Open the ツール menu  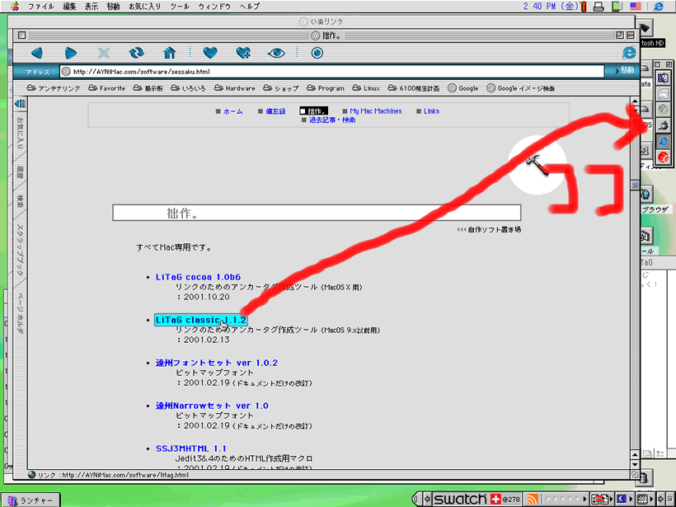pyautogui.click(x=180, y=7)
